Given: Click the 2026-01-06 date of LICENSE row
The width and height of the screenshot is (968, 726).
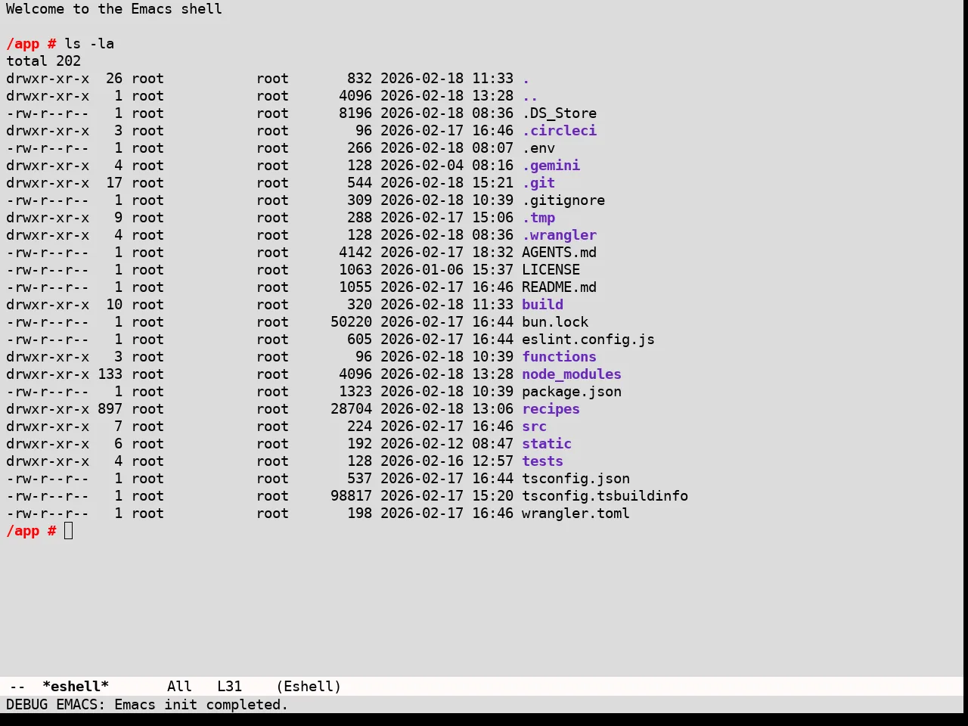Looking at the screenshot, I should tap(422, 270).
